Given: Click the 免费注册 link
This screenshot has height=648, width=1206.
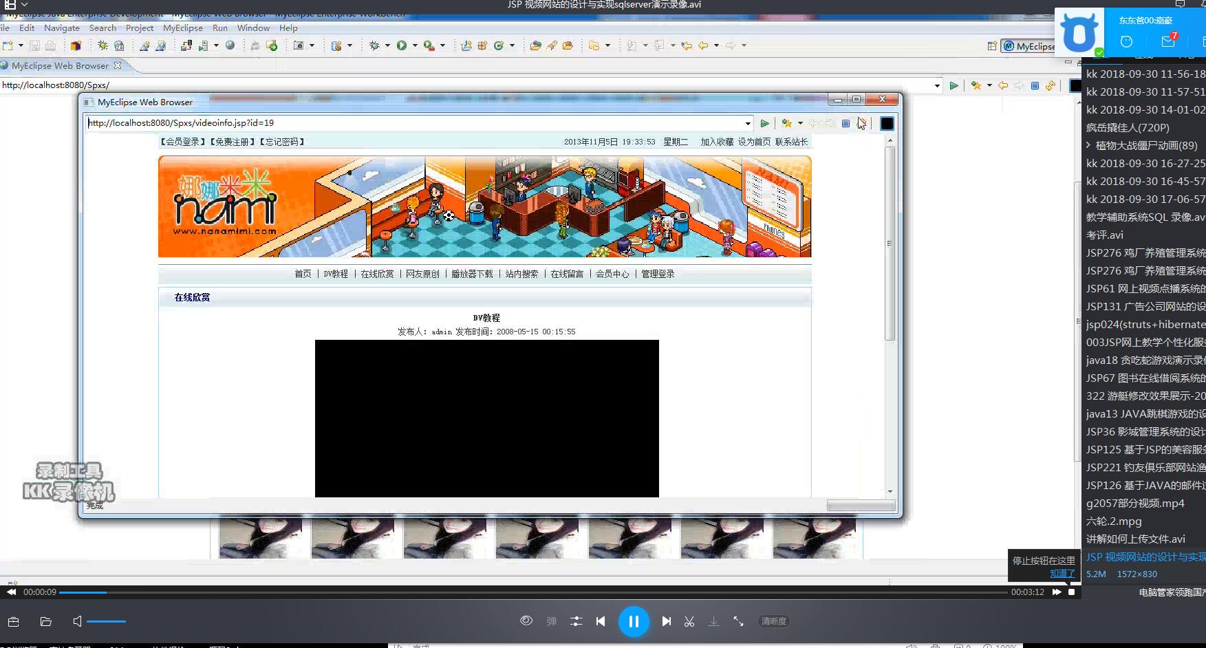Looking at the screenshot, I should [x=232, y=142].
